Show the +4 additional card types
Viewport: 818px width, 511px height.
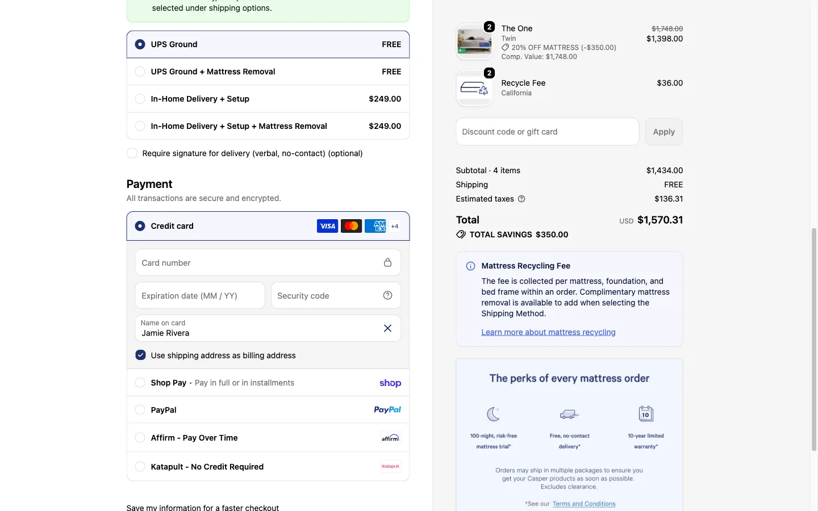tap(395, 226)
